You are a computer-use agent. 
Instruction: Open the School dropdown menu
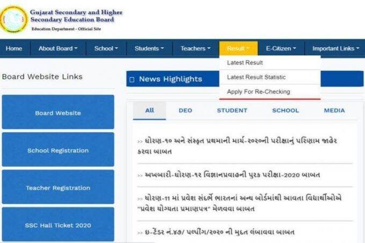[106, 48]
